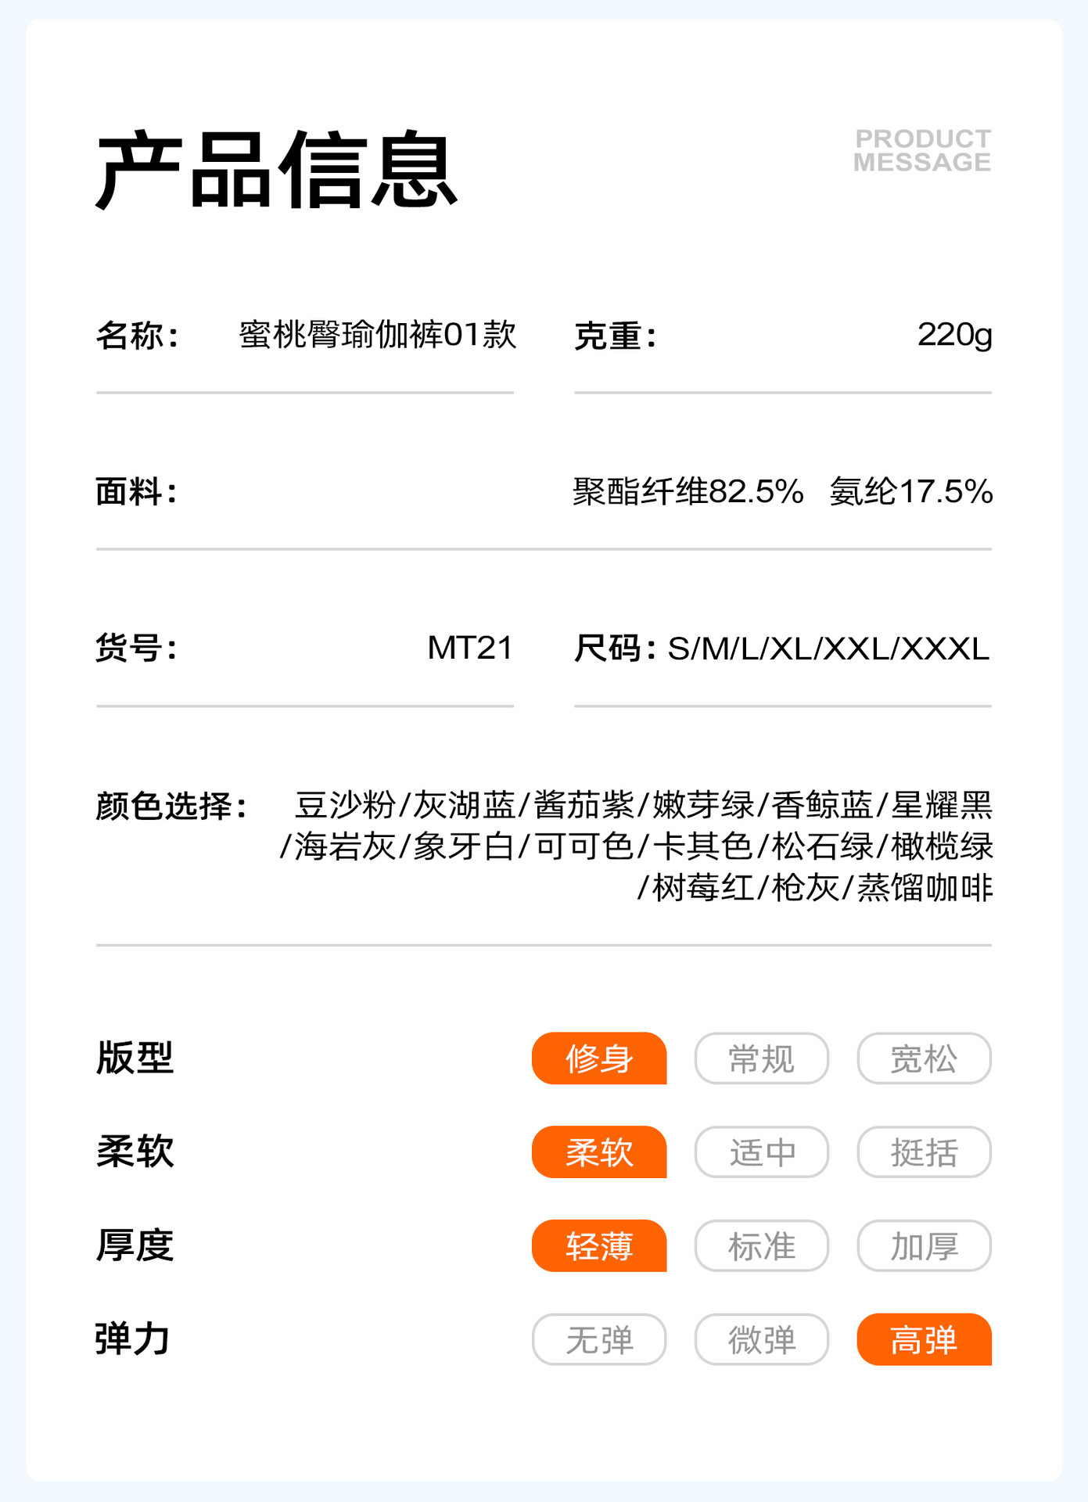Click the PRODUCT MESSAGE subtitle text
1088x1502 pixels.
922,150
